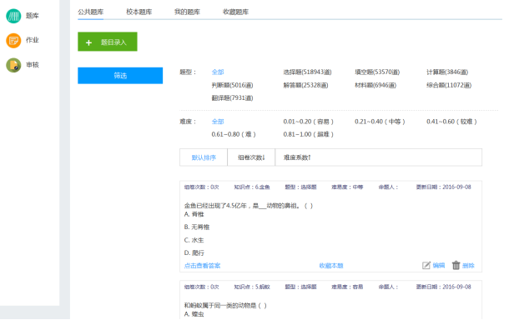Image resolution: width=509 pixels, height=325 pixels.
Task: Click the pencil edit icon for goldfish question
Action: click(426, 265)
